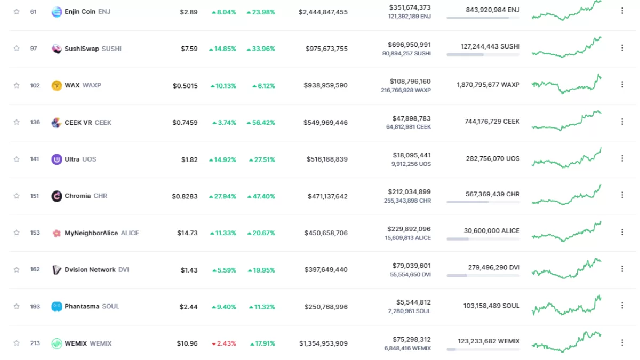Open the three-dot menu for SushiSwap
This screenshot has width=640, height=360.
(x=622, y=48)
